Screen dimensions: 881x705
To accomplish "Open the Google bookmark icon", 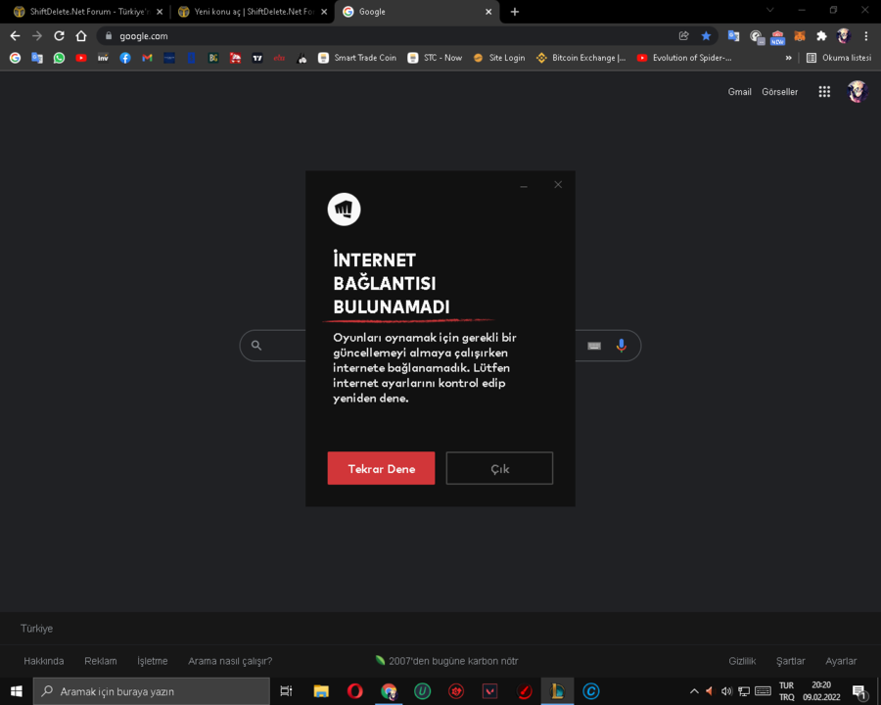I will 15,58.
